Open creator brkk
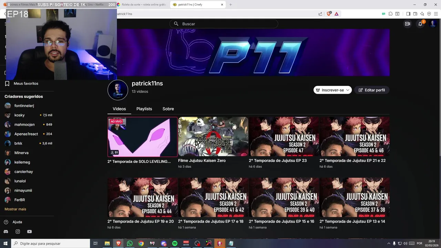The width and height of the screenshot is (441, 248). click(18, 143)
